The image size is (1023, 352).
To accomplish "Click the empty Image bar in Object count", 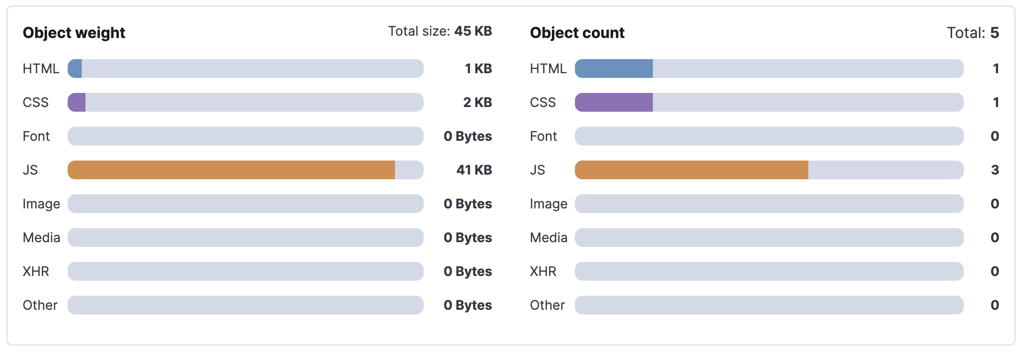I will tap(769, 204).
